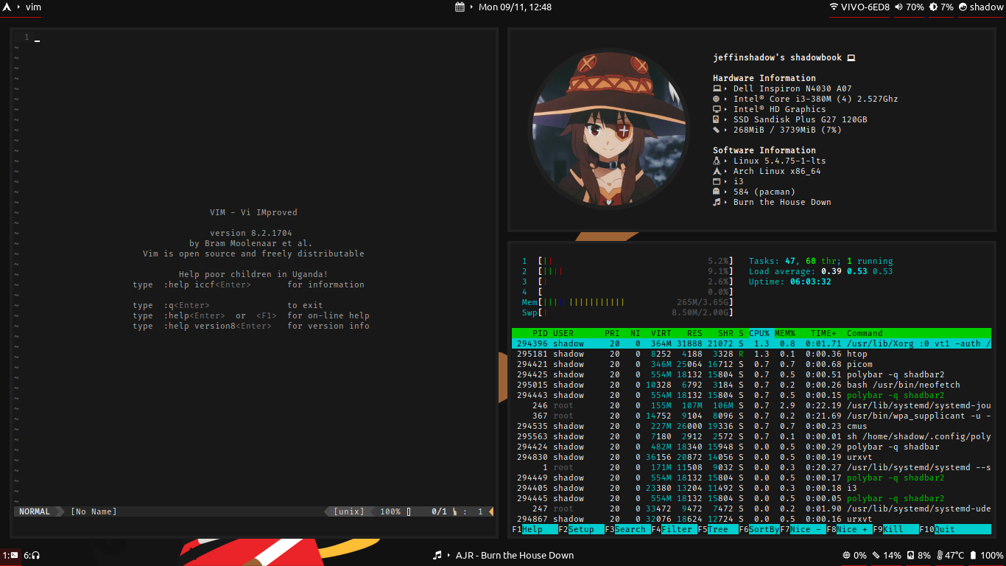Click the RAM icon beside 268MiB / 3739MiB

click(x=717, y=130)
